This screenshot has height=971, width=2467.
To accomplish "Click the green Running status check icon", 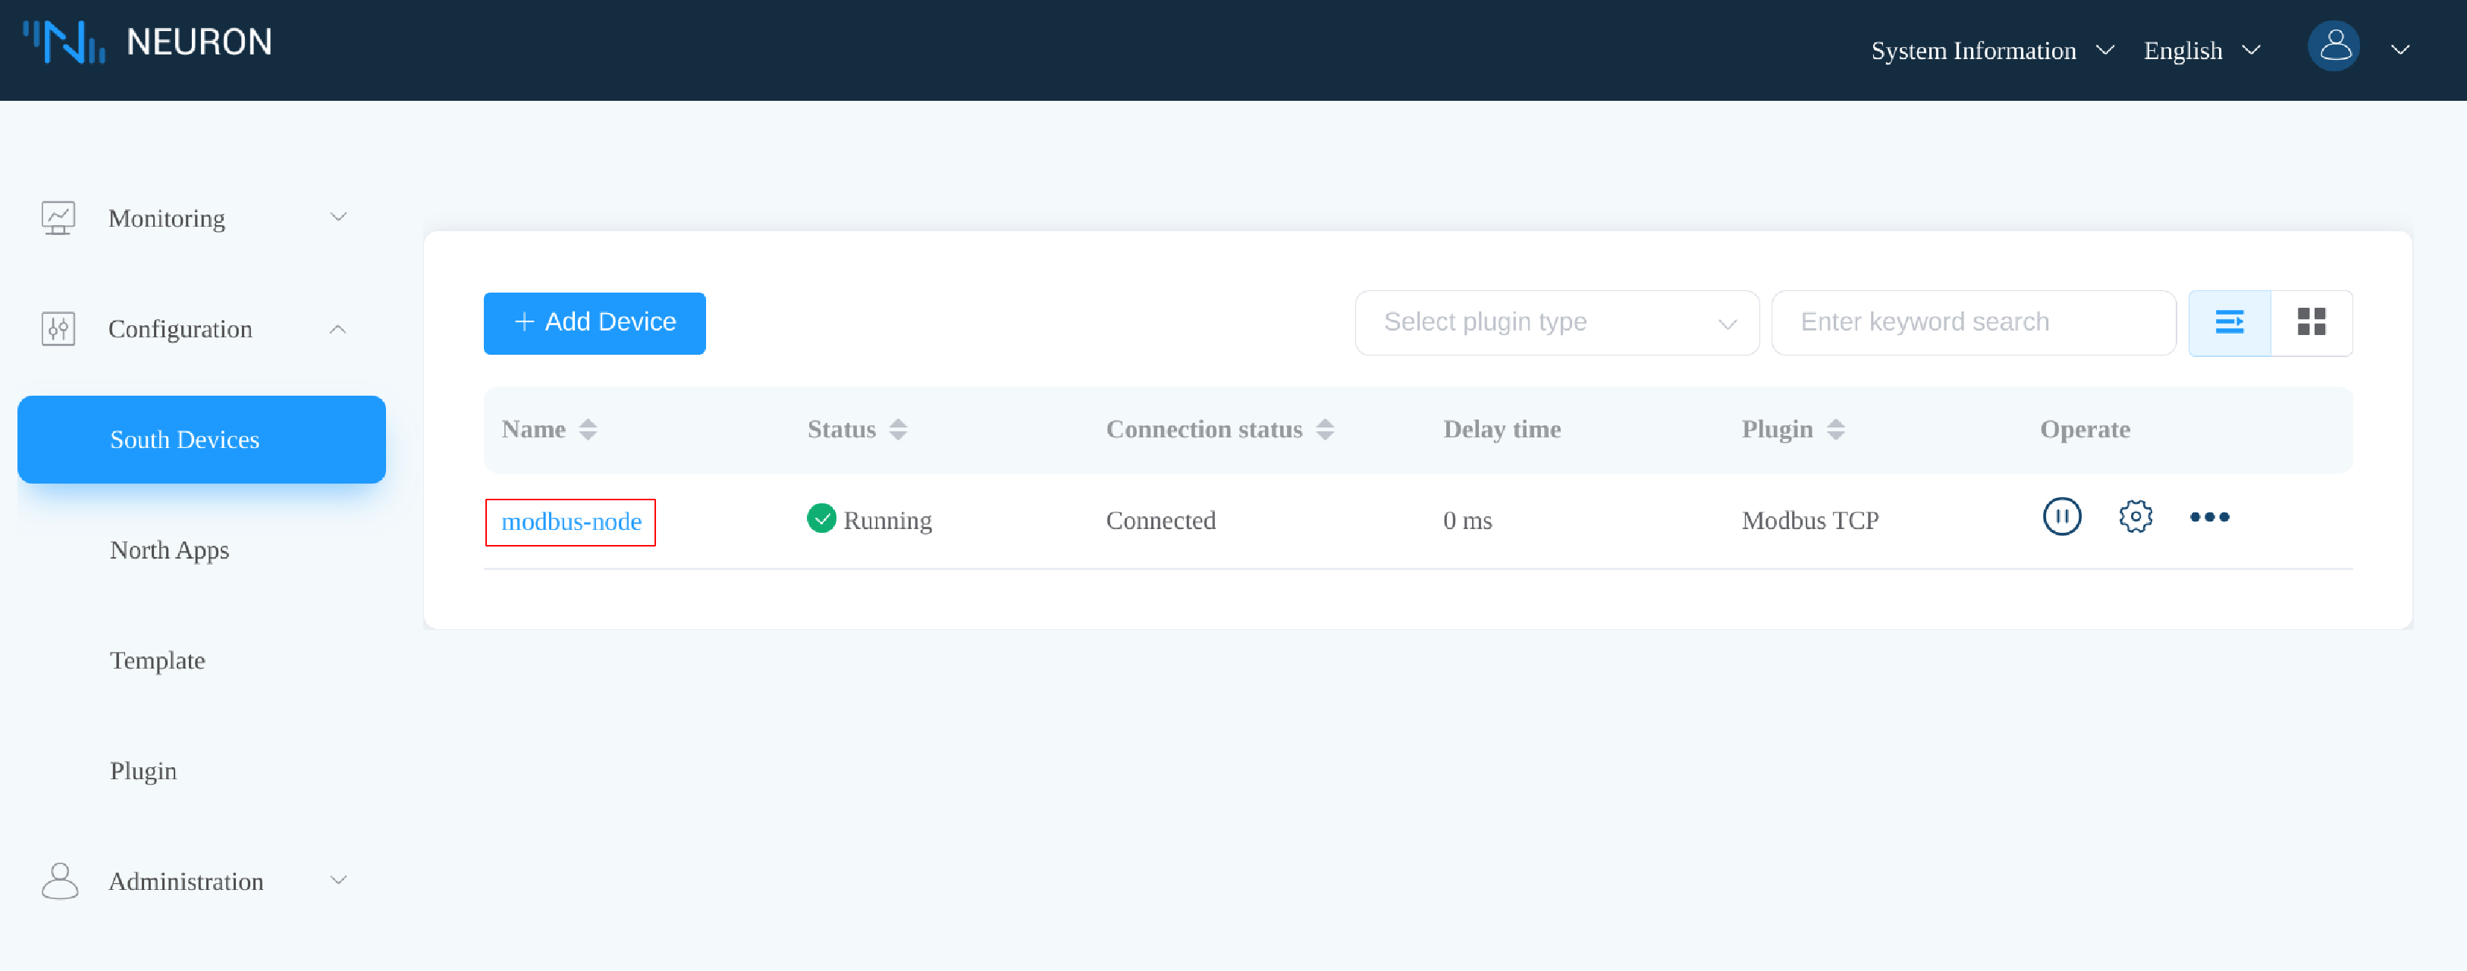I will tap(821, 518).
